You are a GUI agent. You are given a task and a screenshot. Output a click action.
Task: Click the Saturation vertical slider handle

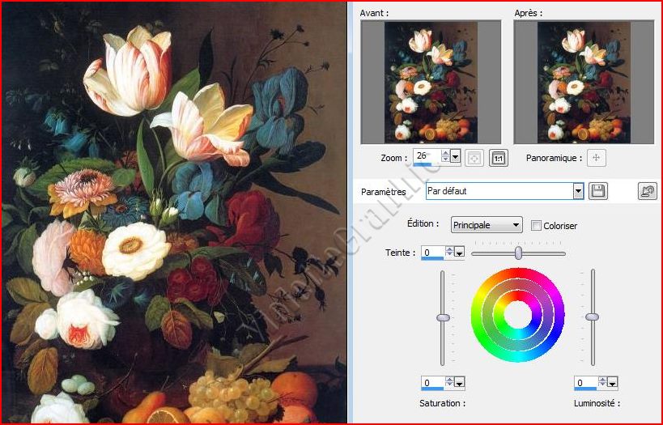click(x=443, y=317)
